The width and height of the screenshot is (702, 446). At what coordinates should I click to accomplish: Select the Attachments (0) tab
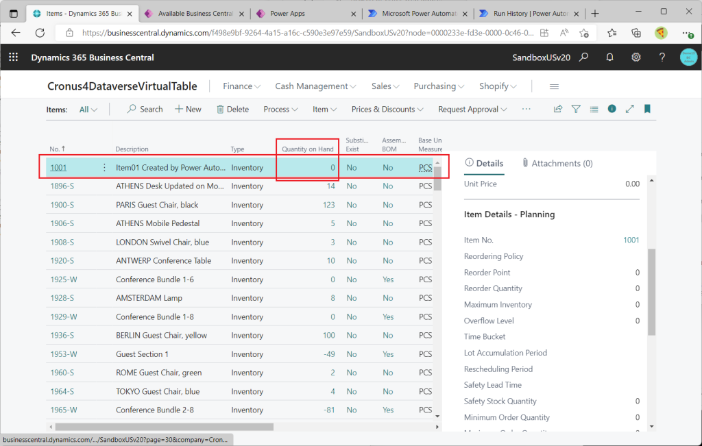point(557,163)
